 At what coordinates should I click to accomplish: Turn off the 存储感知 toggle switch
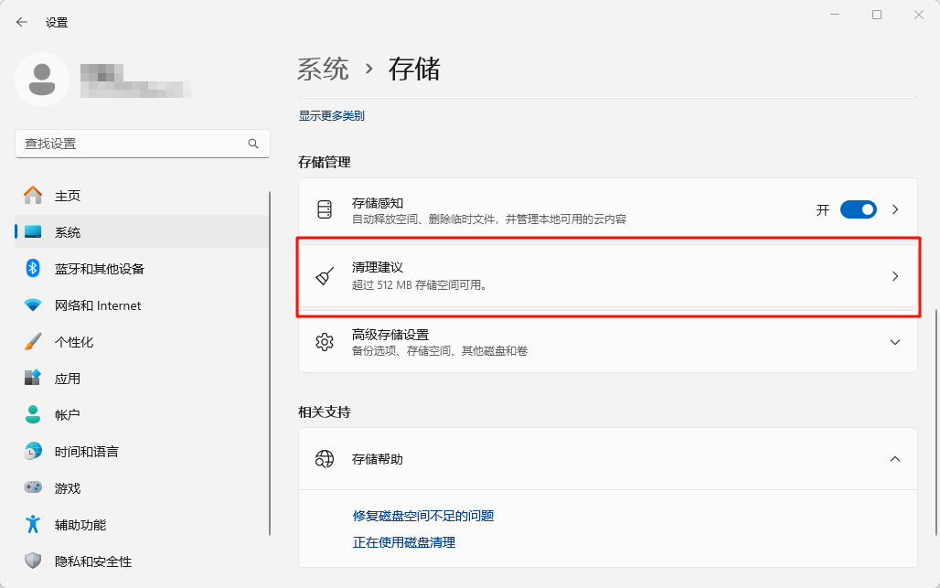858,209
